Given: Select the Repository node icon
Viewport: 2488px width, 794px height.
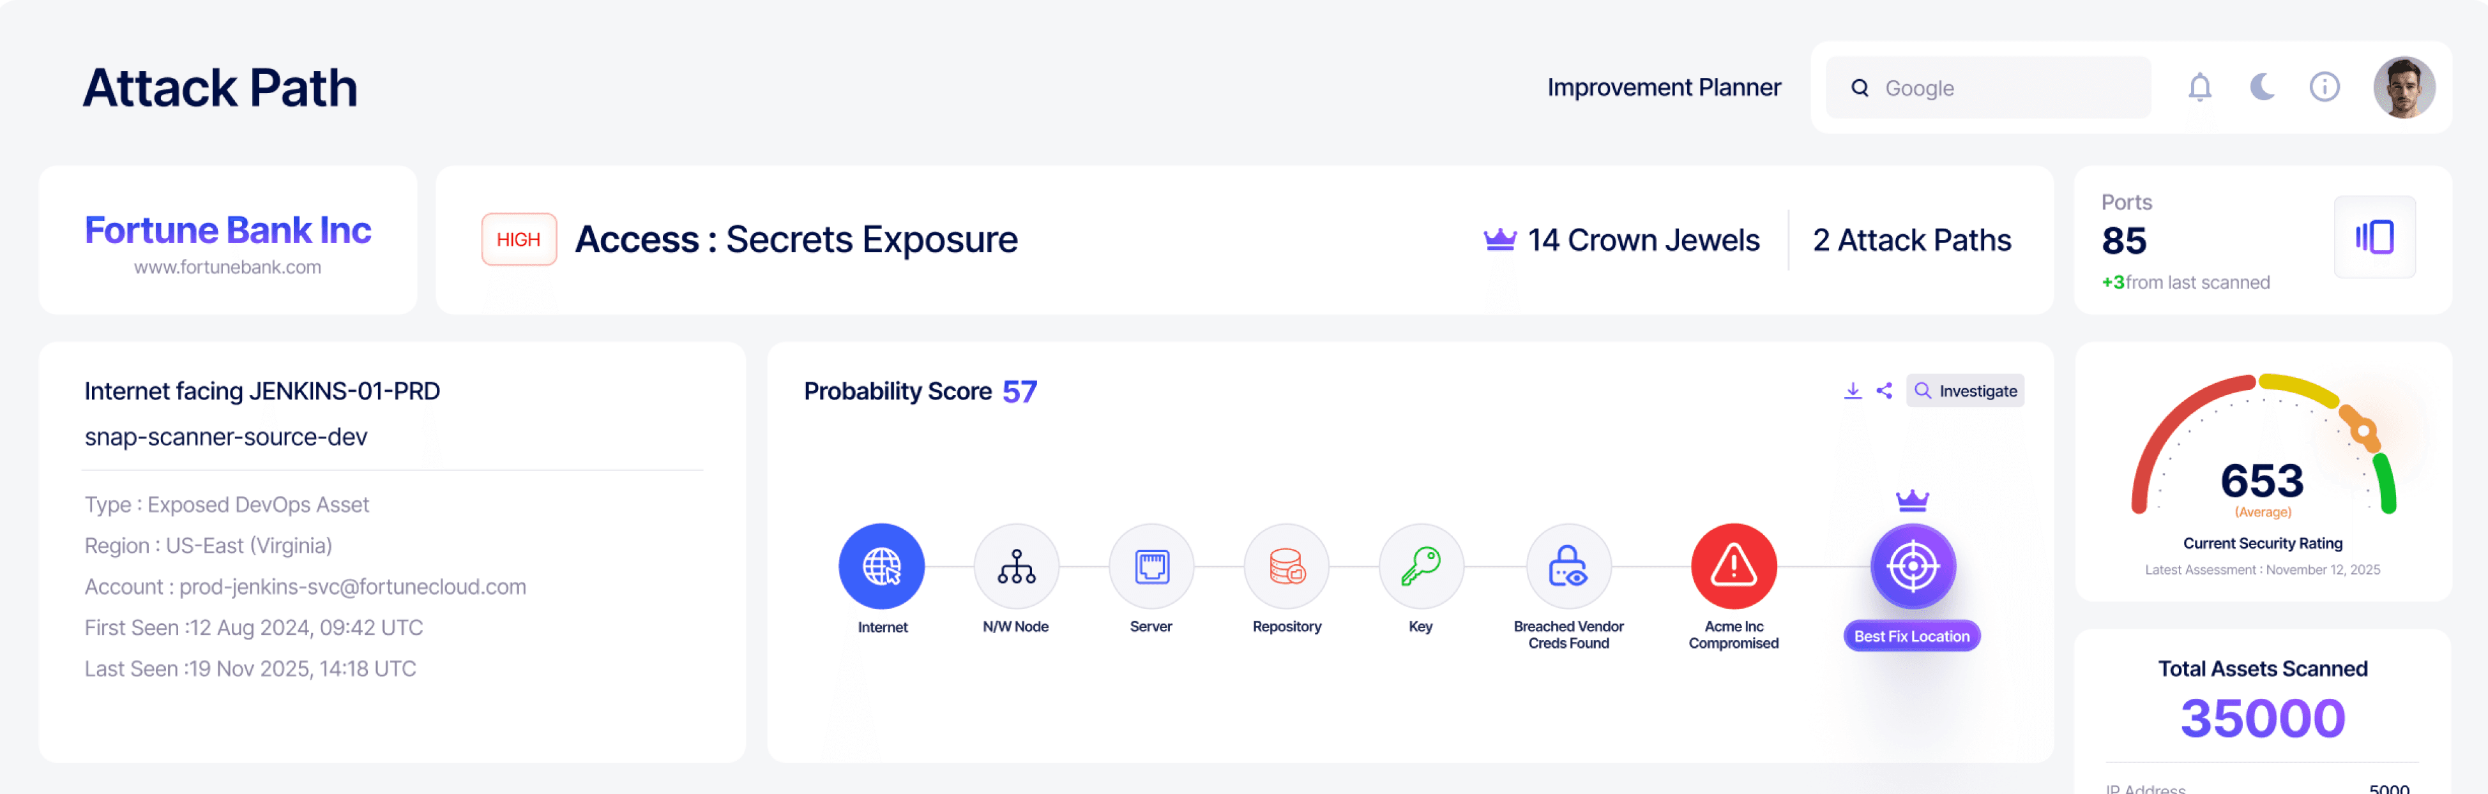Looking at the screenshot, I should pyautogui.click(x=1287, y=566).
